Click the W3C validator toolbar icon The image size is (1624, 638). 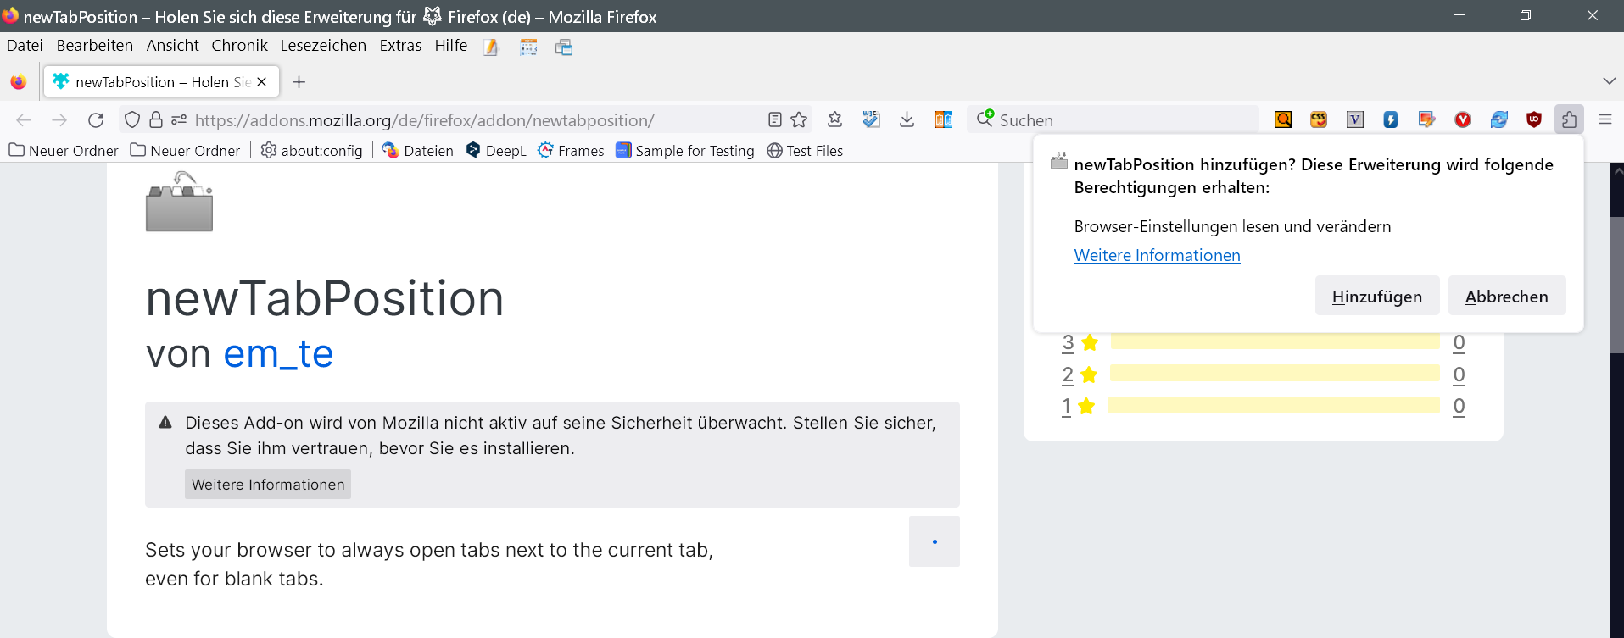(x=871, y=119)
